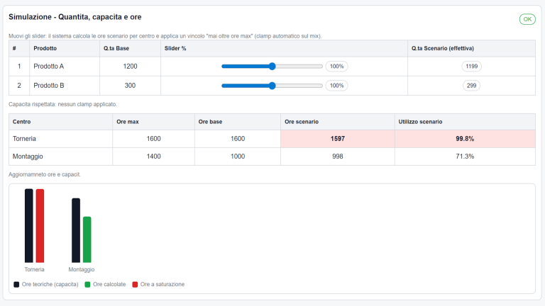Click the green Montaggio calculated hours bar

pos(87,239)
